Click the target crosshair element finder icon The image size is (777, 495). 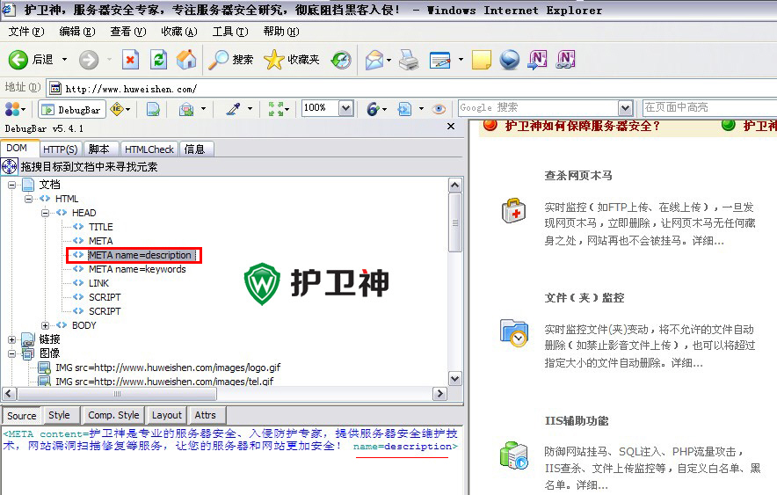(10, 167)
